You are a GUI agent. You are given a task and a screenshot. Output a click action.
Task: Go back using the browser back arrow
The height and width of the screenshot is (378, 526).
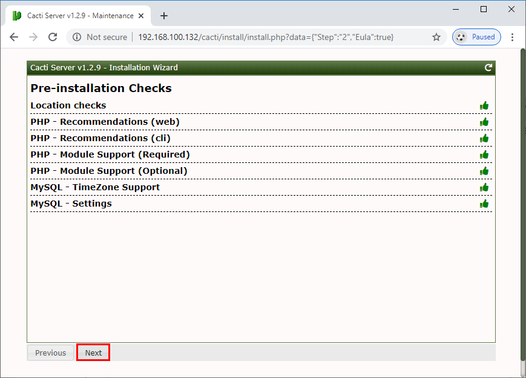tap(14, 37)
